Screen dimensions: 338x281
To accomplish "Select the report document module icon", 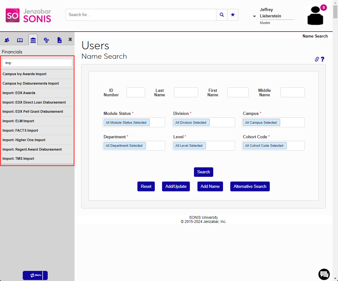I will 59,40.
